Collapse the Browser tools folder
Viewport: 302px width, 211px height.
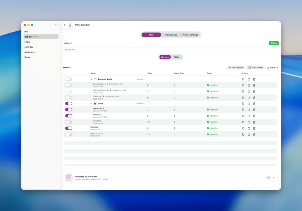[x=91, y=79]
